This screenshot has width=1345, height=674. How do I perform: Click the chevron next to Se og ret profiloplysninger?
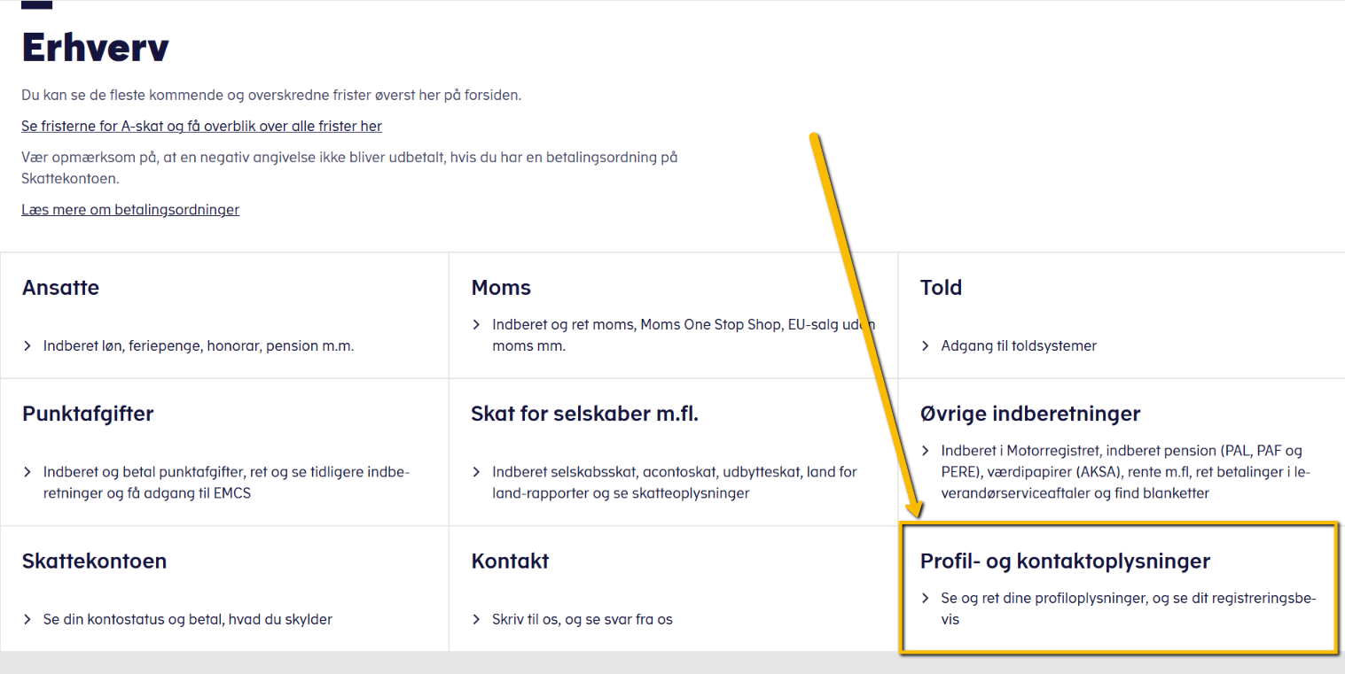925,598
